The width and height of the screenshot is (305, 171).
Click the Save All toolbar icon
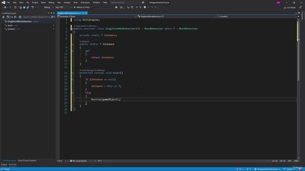(28, 8)
